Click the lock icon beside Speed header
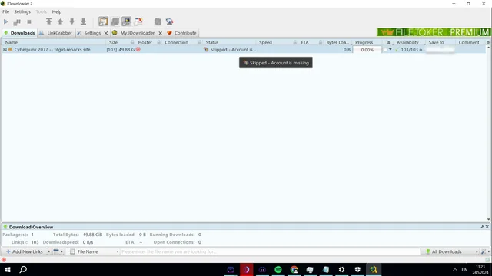Viewport: 492px width, 276px height. point(295,42)
